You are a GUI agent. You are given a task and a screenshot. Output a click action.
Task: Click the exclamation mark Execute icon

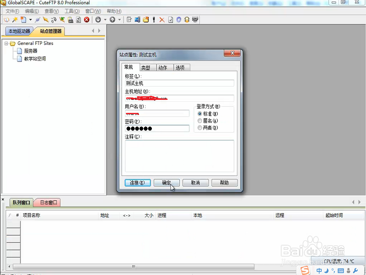coord(154,20)
